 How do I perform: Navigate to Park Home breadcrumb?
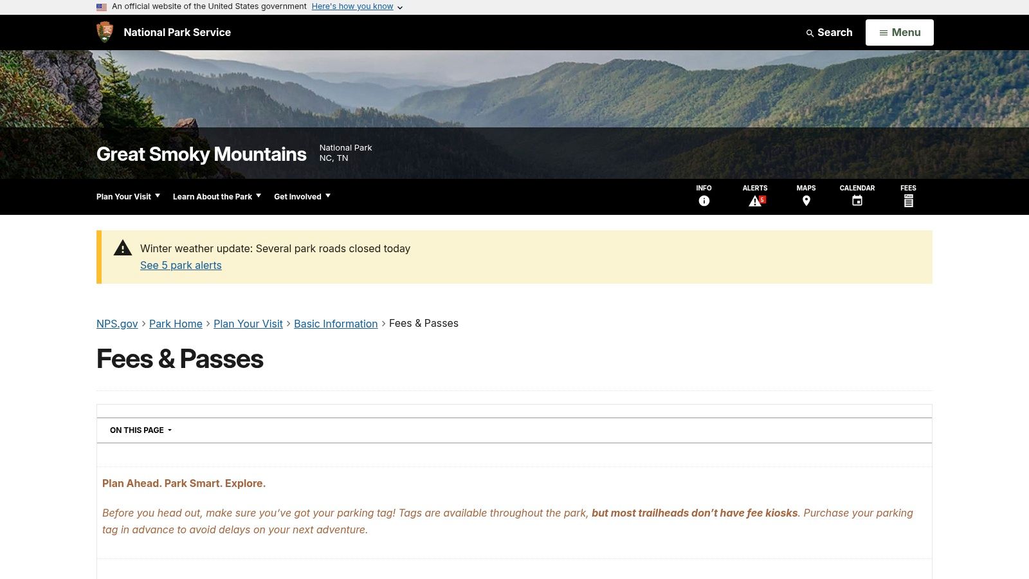pyautogui.click(x=176, y=324)
